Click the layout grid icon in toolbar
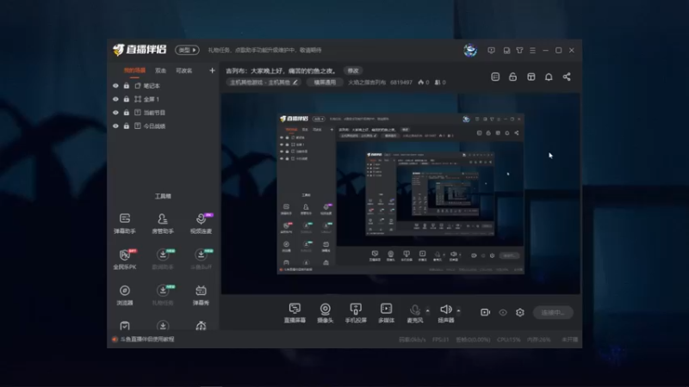This screenshot has height=387, width=689. pyautogui.click(x=531, y=77)
